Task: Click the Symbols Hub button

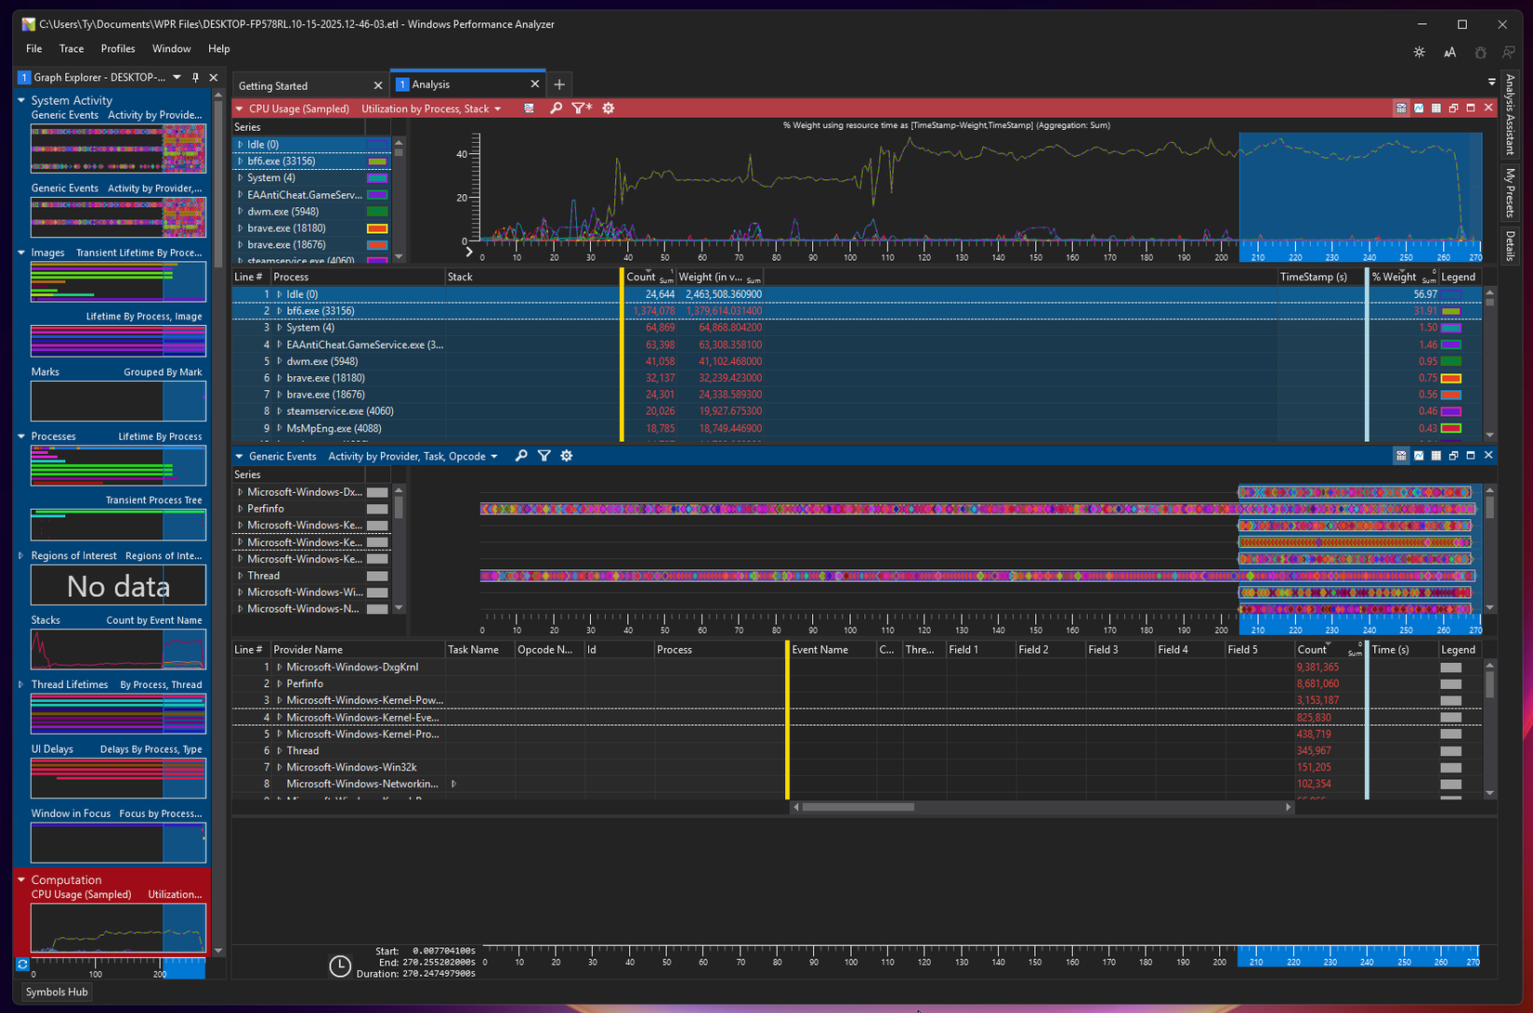Action: coord(55,992)
